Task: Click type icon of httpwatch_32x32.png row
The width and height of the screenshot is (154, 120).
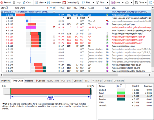Action: [x=107, y=71]
